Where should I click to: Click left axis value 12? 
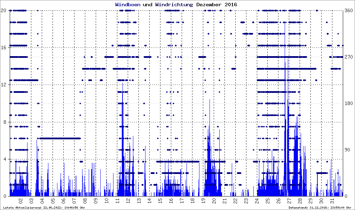(3, 85)
